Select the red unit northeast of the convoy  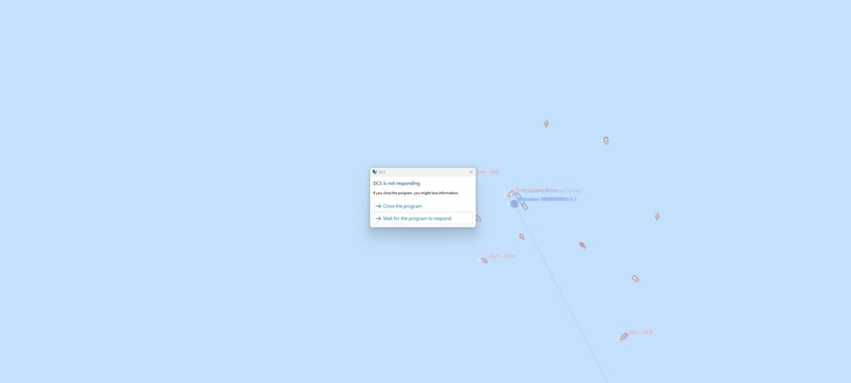pyautogui.click(x=606, y=141)
